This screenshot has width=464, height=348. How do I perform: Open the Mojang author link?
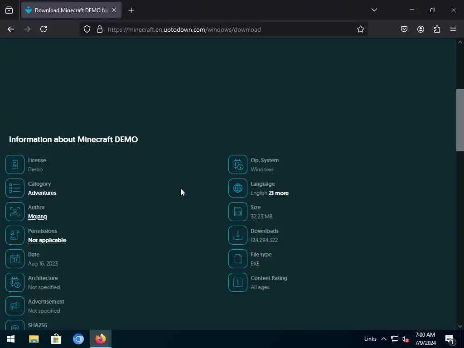37,217
